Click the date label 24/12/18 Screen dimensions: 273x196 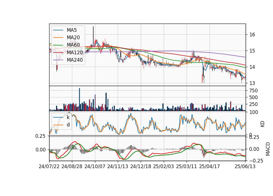[141, 166]
